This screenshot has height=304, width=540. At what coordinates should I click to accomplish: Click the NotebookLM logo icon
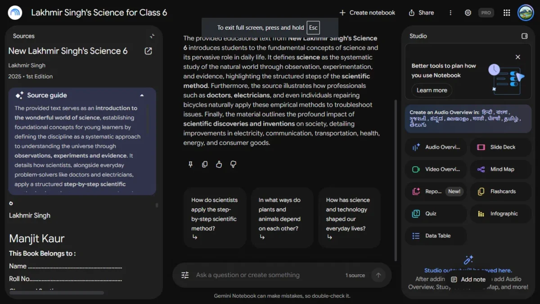click(15, 13)
